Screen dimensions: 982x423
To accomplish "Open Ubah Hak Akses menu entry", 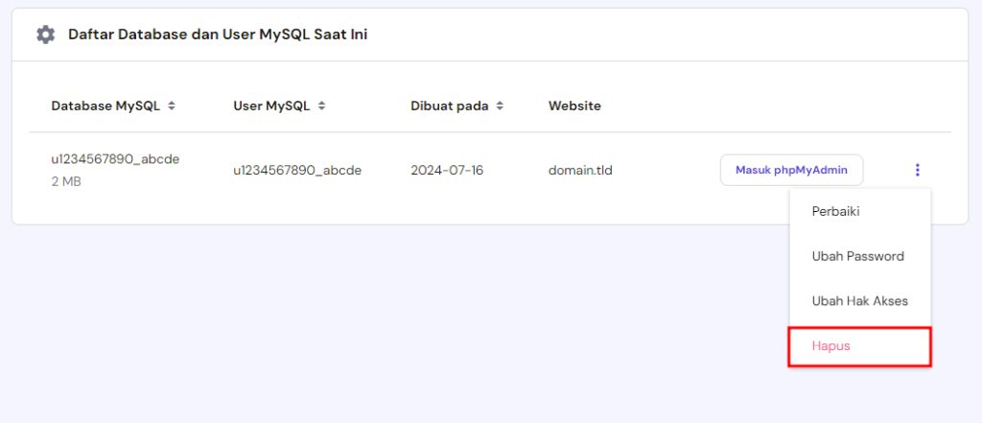I will click(x=859, y=300).
